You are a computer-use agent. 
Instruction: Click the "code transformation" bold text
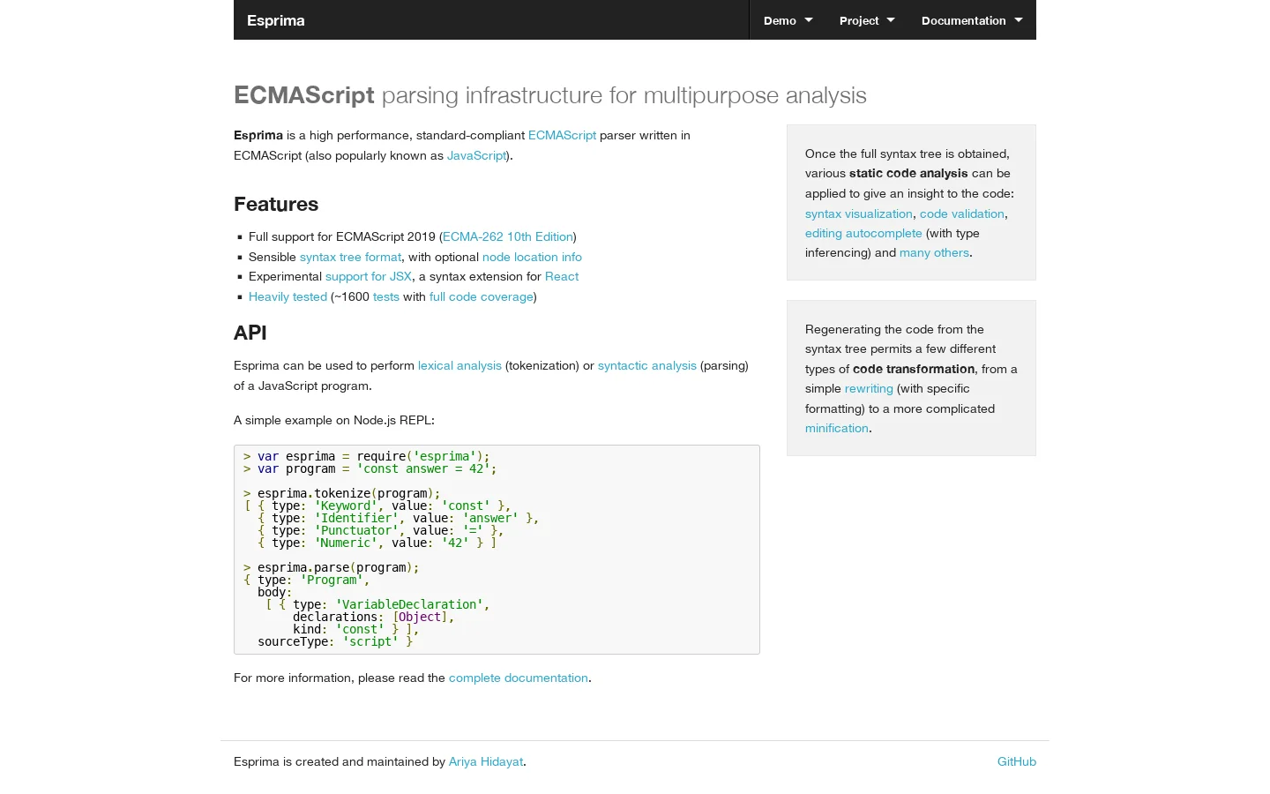(914, 369)
